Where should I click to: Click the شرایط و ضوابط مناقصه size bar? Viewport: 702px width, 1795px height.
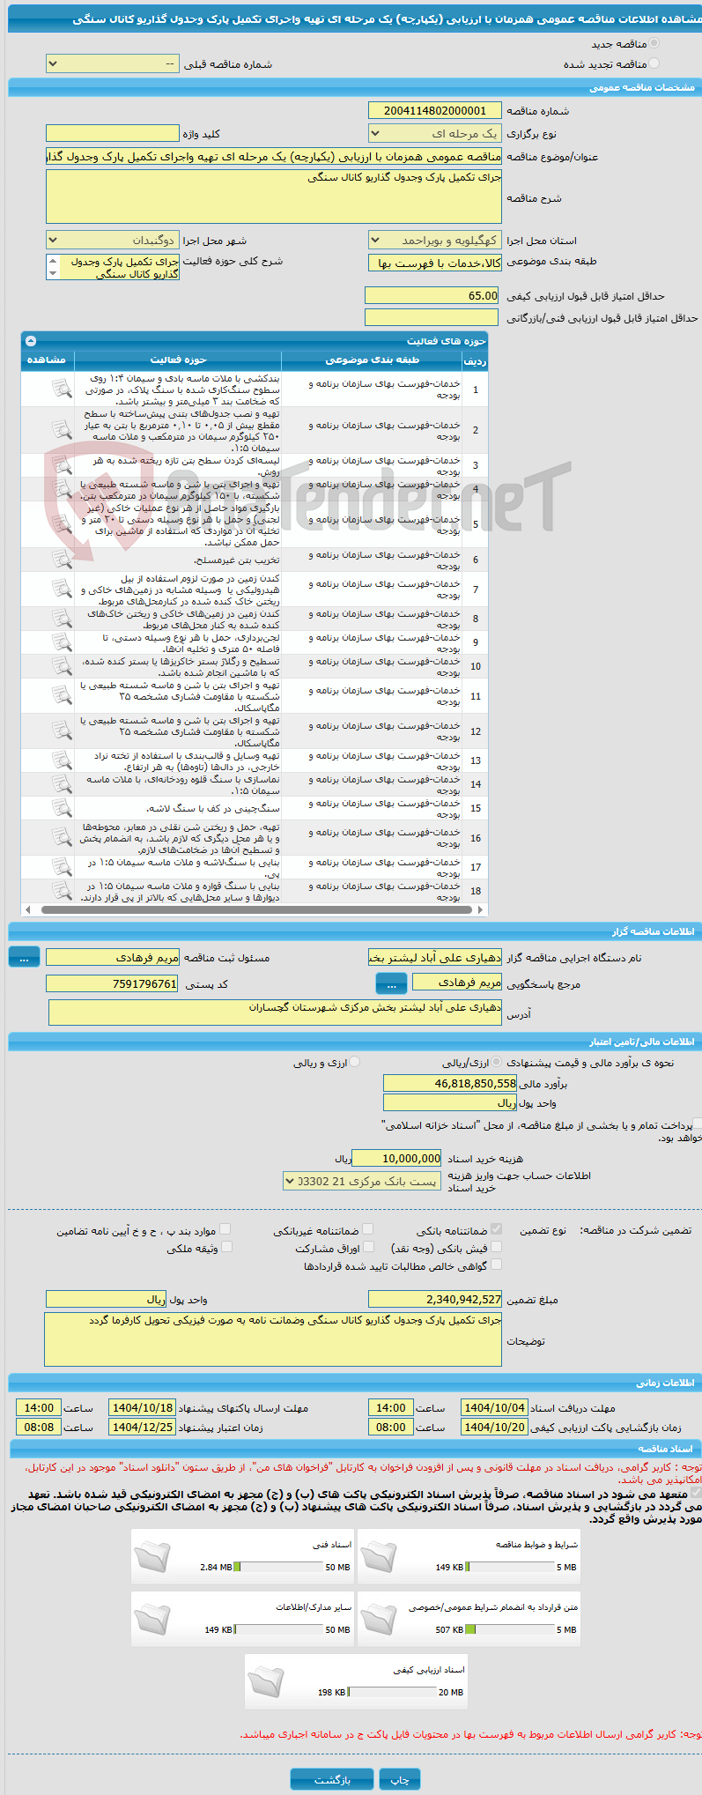click(510, 1568)
